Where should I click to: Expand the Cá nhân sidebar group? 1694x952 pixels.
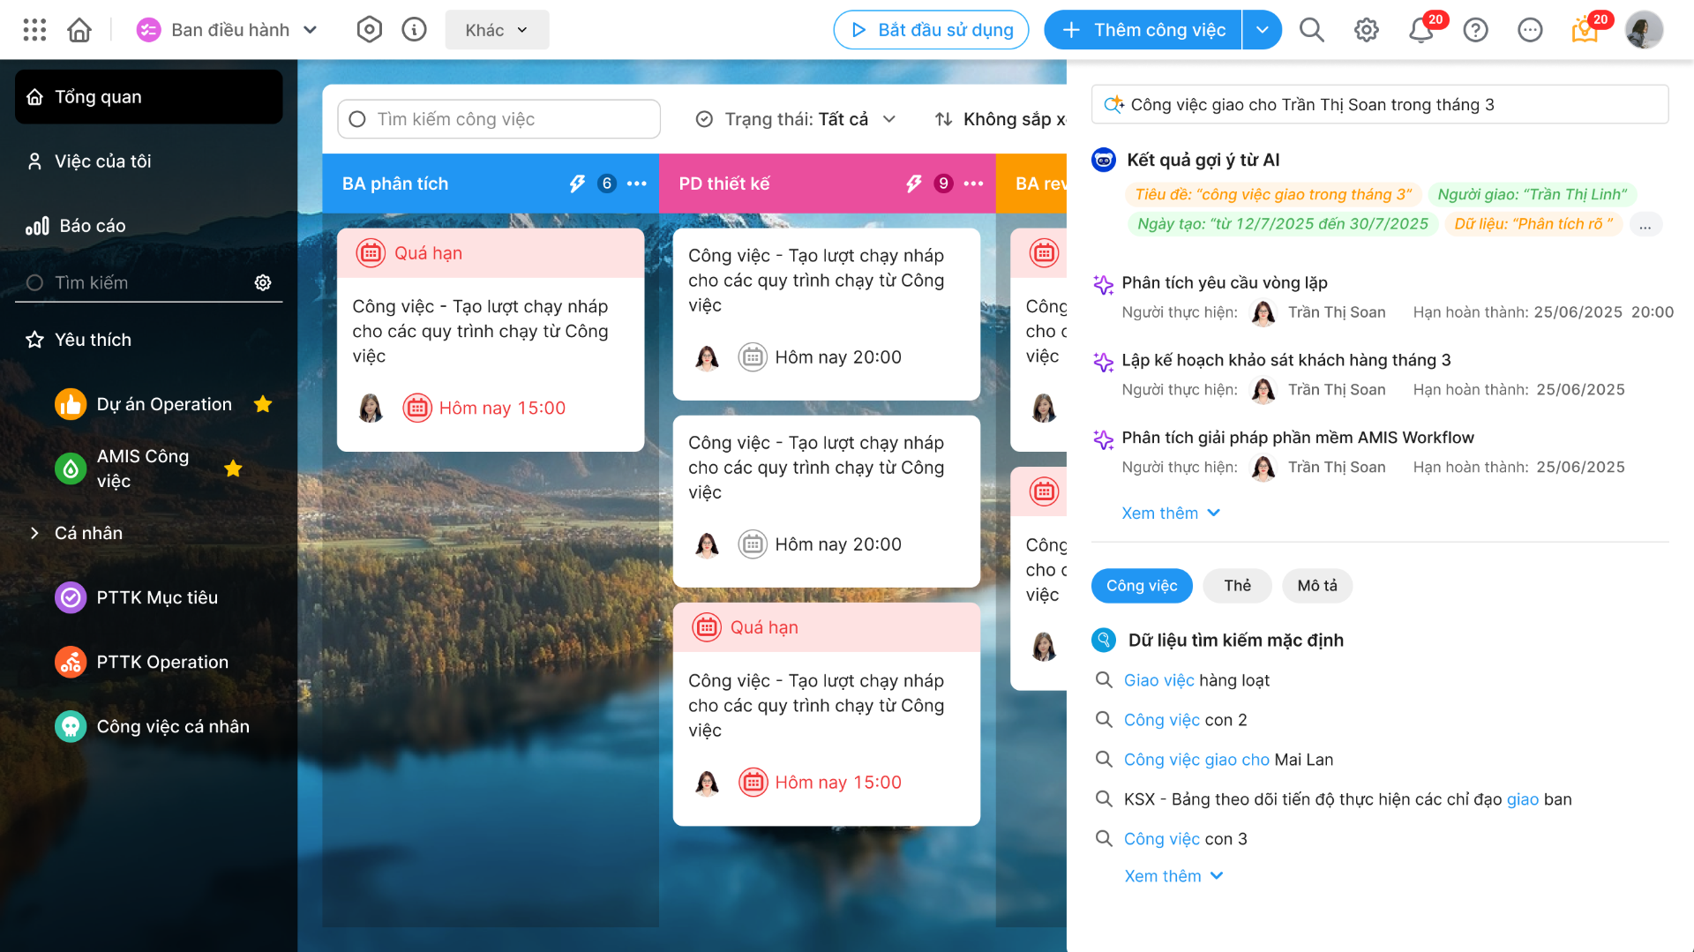34,533
